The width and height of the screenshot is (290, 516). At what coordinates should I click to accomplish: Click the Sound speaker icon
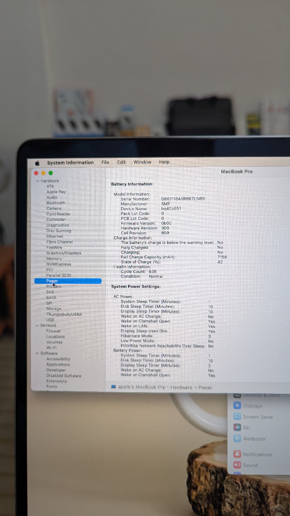pos(237,465)
